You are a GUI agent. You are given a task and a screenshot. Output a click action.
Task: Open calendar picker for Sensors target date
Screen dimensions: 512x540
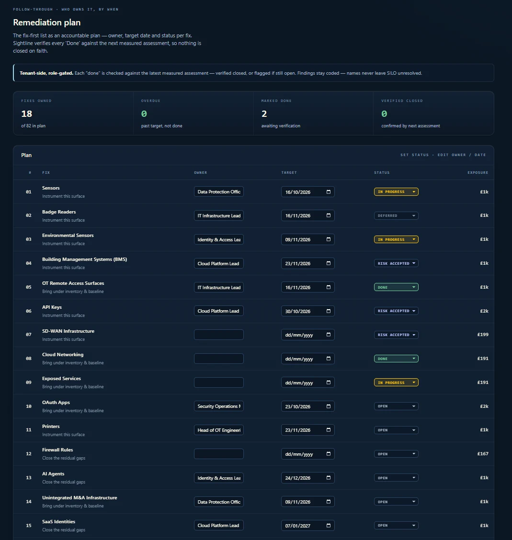pos(329,192)
